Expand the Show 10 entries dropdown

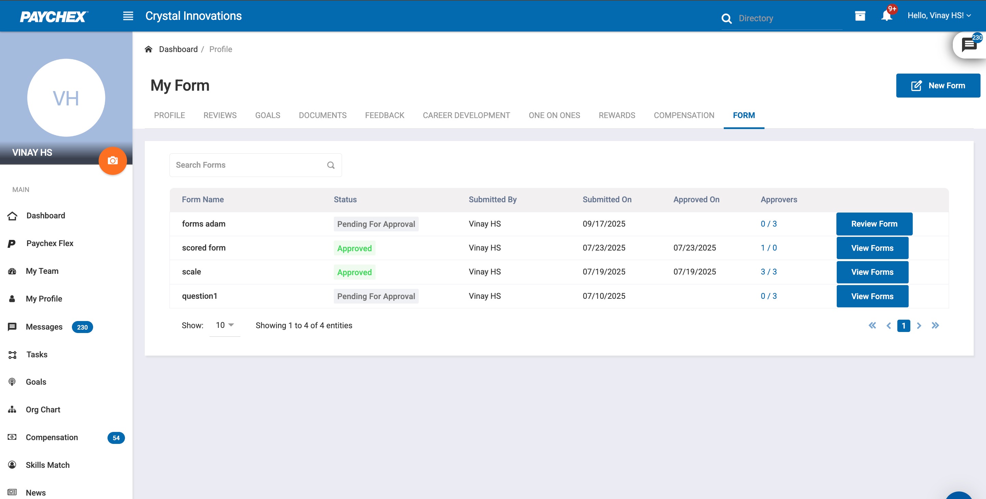[225, 325]
